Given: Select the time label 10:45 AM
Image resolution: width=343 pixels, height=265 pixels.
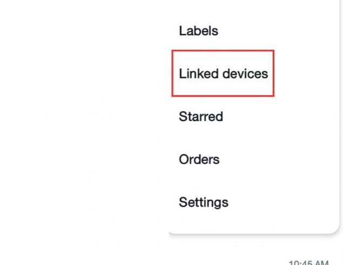Looking at the screenshot, I should pos(308,263).
